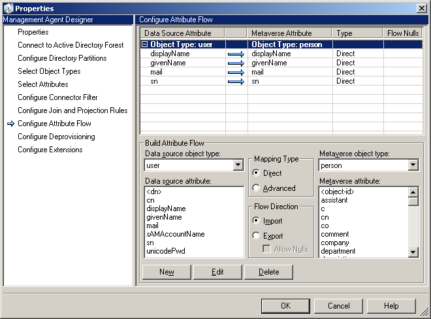Close the Properties dialog window

[x=422, y=8]
